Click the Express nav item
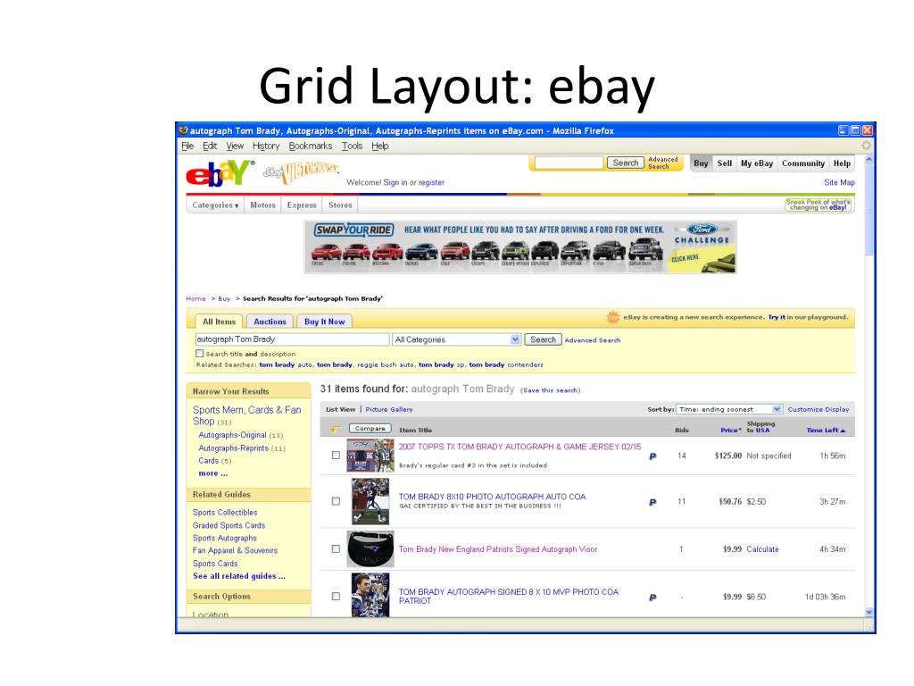The width and height of the screenshot is (914, 686). 302,205
